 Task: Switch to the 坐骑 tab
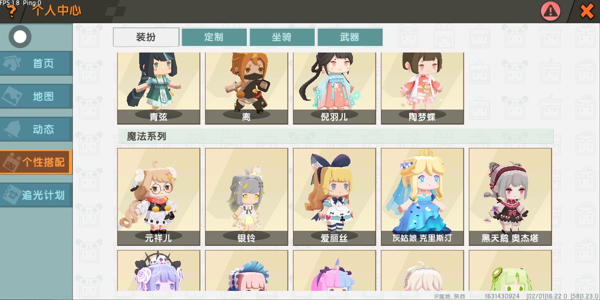(282, 37)
